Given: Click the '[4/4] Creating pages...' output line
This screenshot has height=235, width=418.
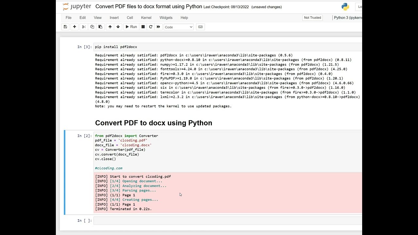Looking at the screenshot, I should tap(126, 200).
